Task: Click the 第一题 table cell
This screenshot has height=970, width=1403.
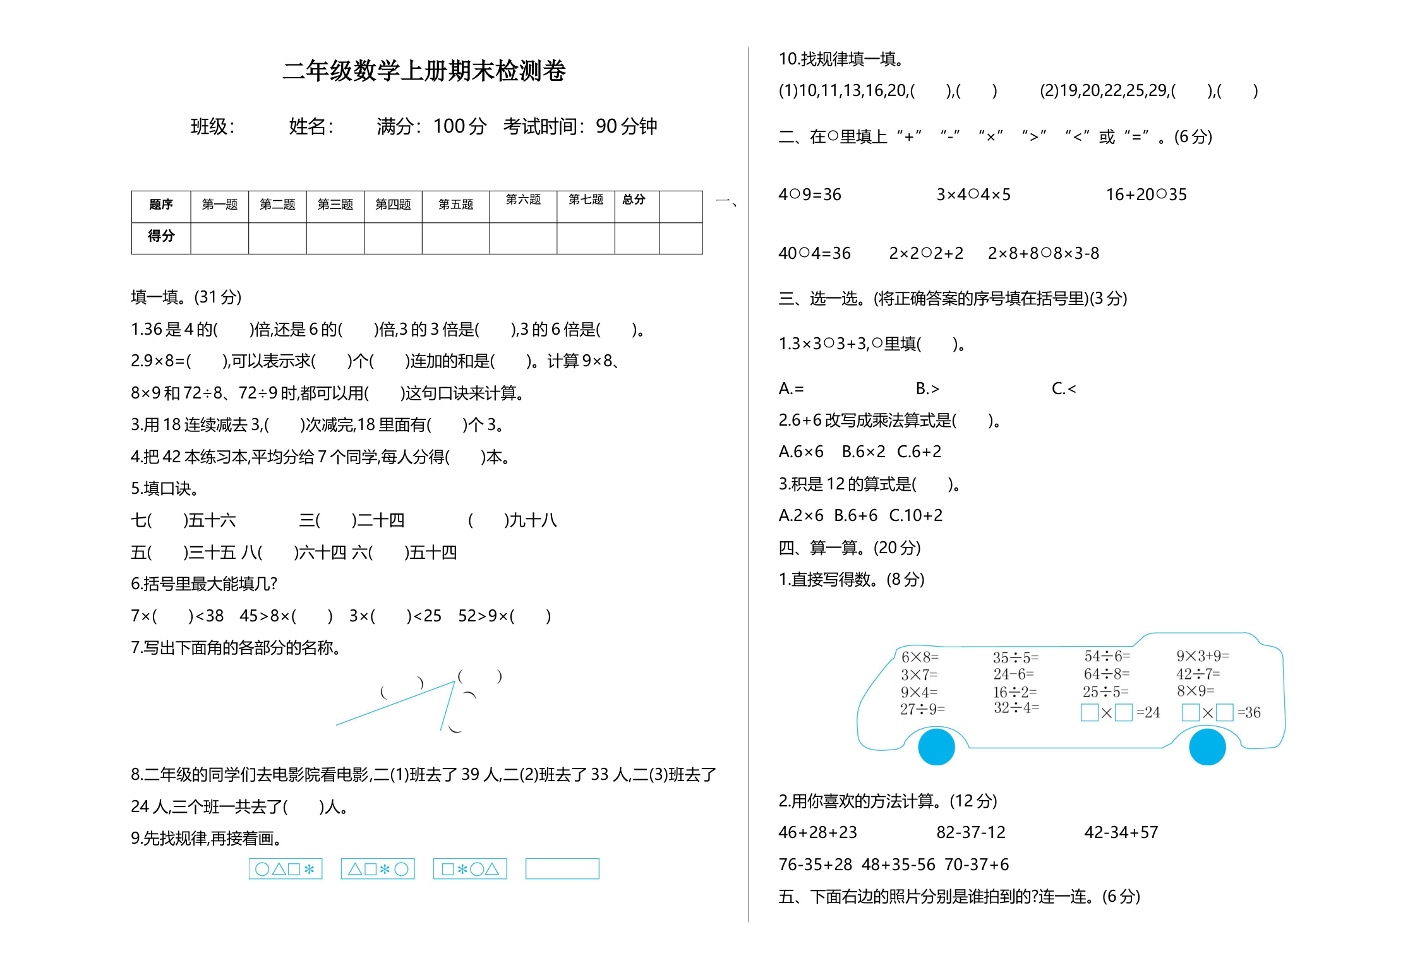Action: point(220,207)
